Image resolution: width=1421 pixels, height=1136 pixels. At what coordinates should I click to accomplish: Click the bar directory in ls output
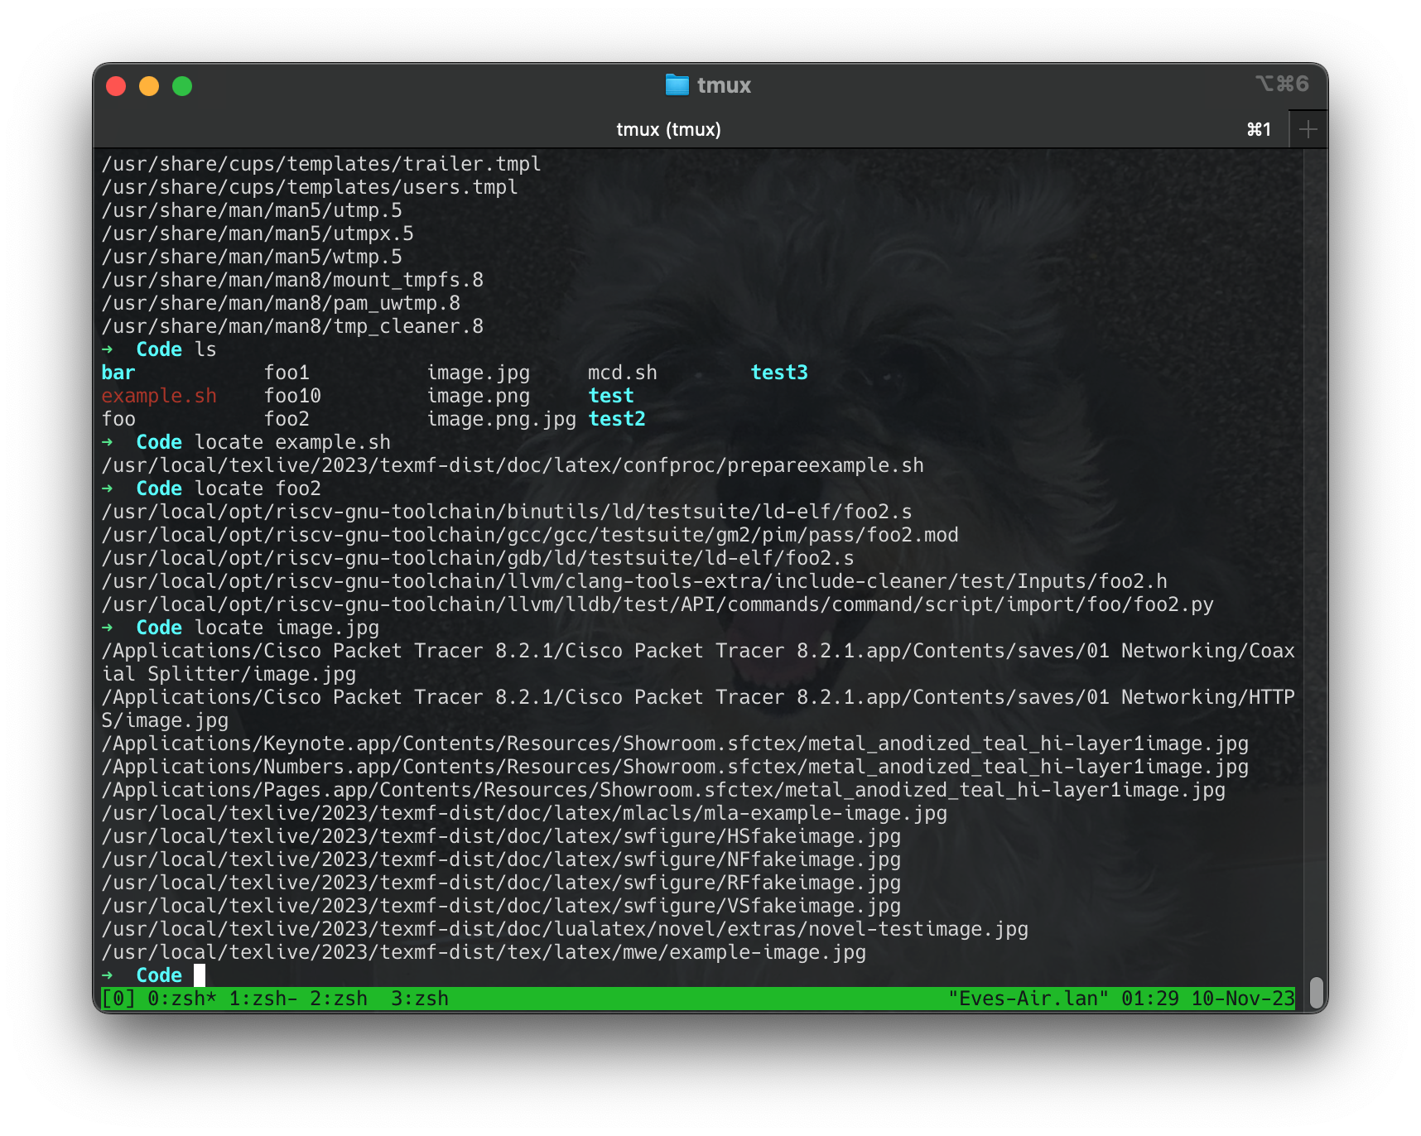pos(118,373)
